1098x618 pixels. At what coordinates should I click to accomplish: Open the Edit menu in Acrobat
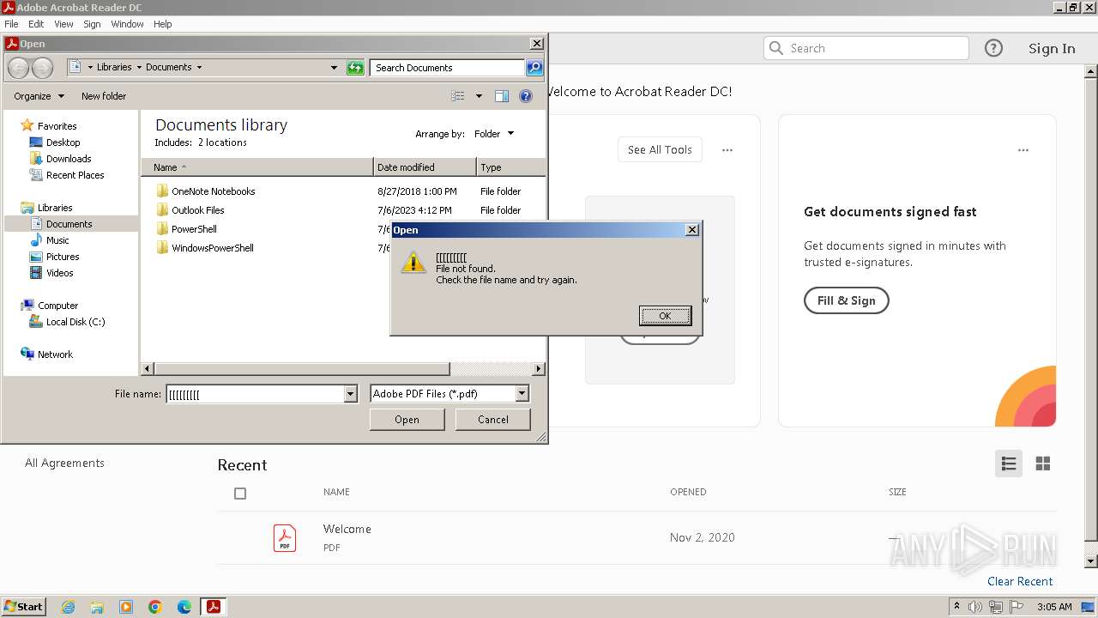coord(36,24)
